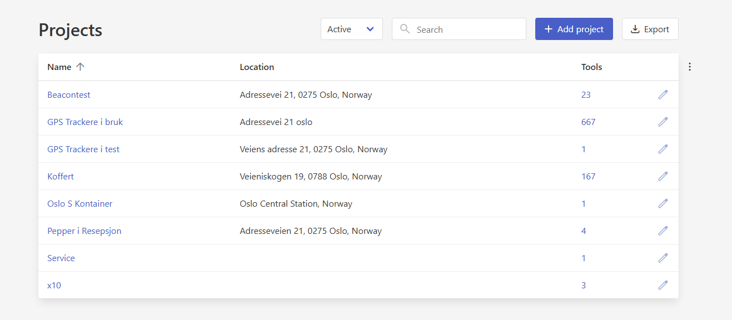Click the Add project button
Image resolution: width=732 pixels, height=320 pixels.
[574, 29]
